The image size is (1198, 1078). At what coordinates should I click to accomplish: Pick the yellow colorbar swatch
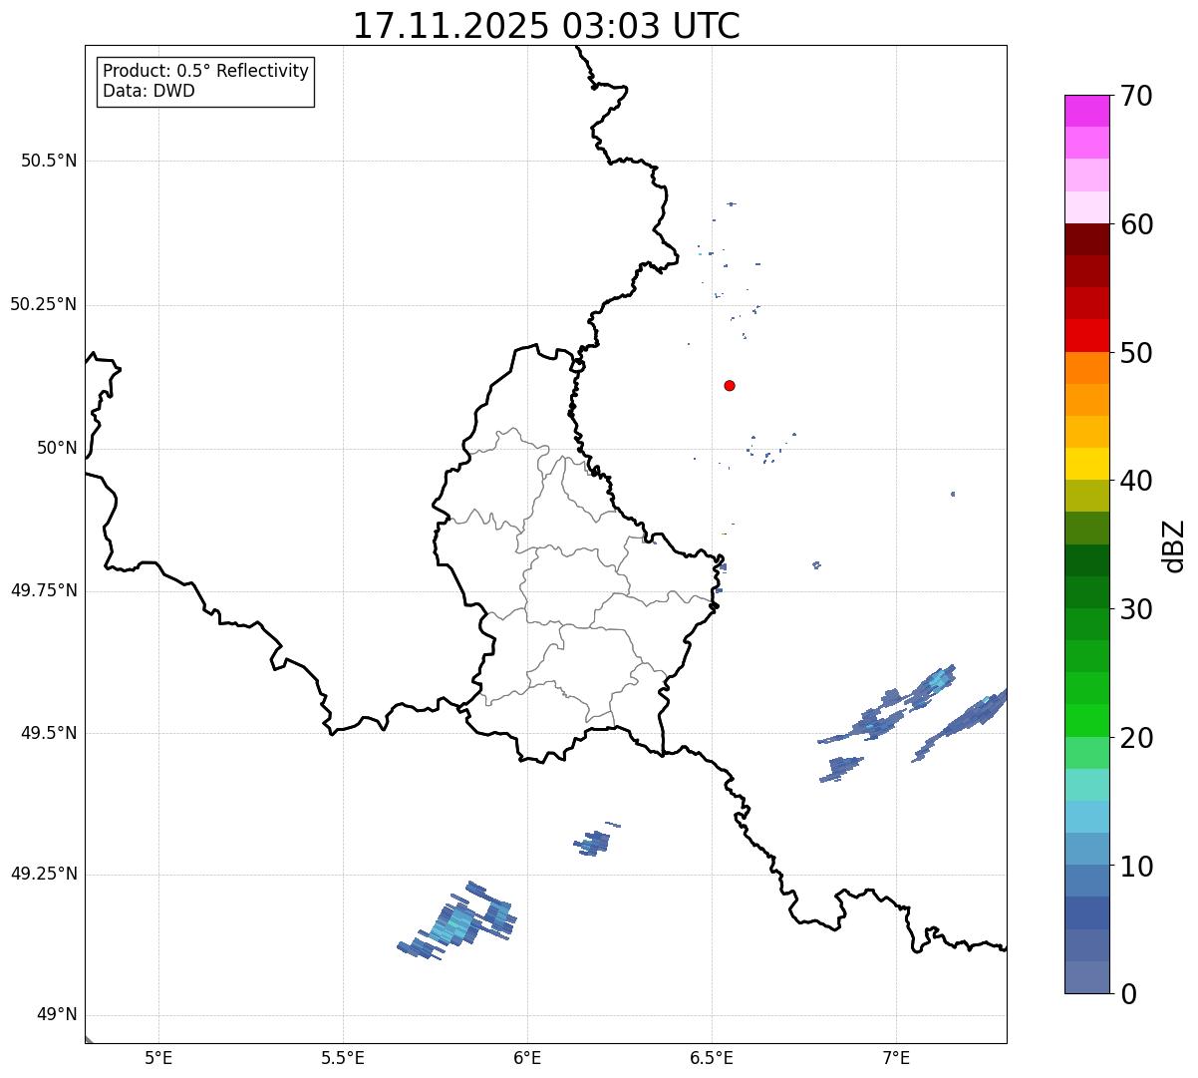[x=1086, y=464]
